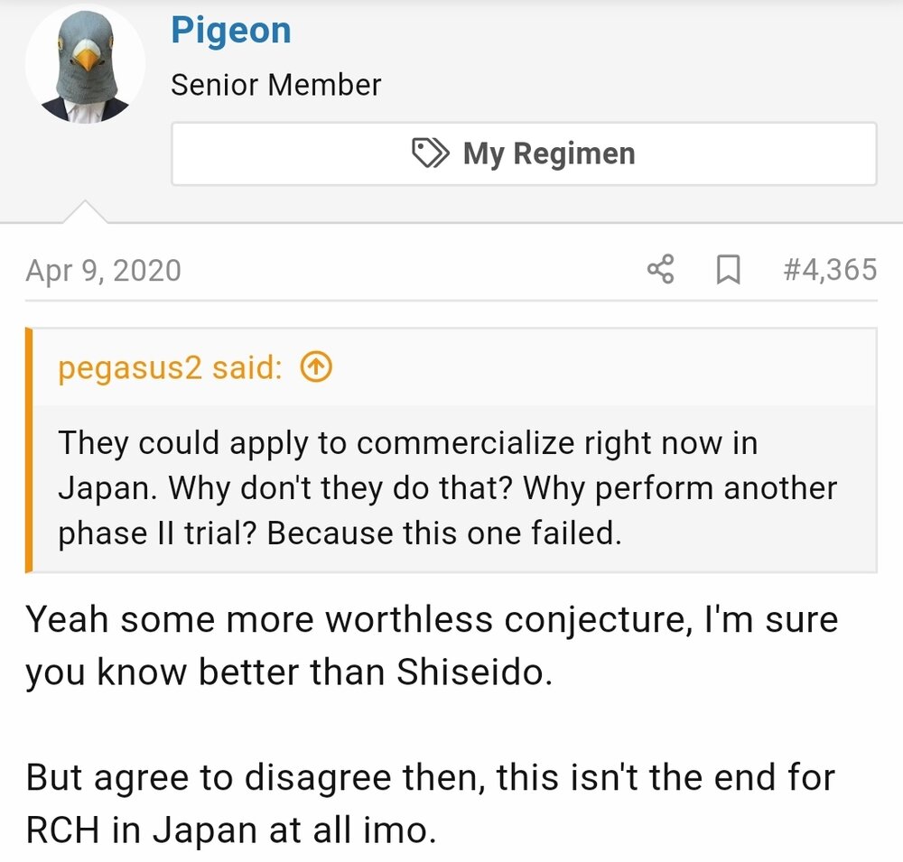Click the tag icon in My Regimen

click(430, 153)
